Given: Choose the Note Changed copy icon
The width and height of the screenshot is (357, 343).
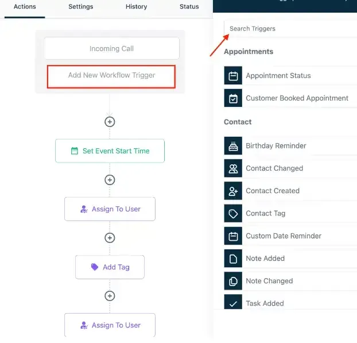Looking at the screenshot, I should (233, 282).
